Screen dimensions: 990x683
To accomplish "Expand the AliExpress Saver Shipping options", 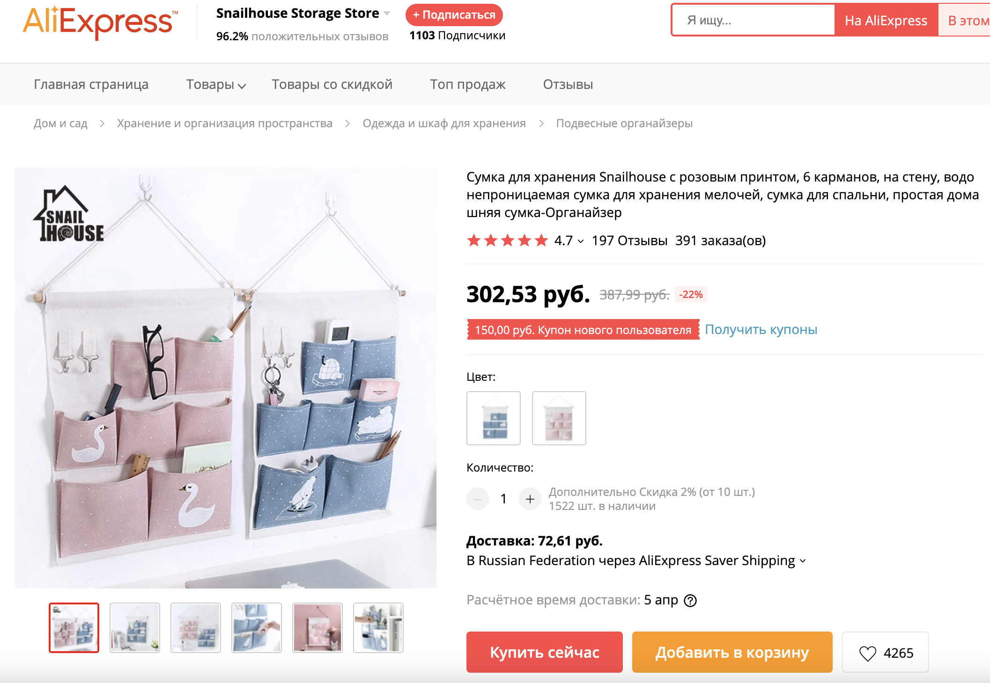I will point(803,560).
